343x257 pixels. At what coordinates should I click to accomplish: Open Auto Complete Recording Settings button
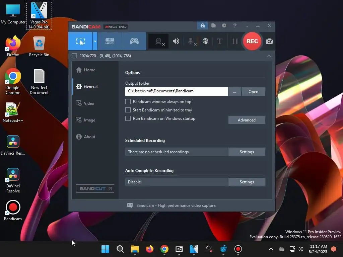[x=247, y=182]
